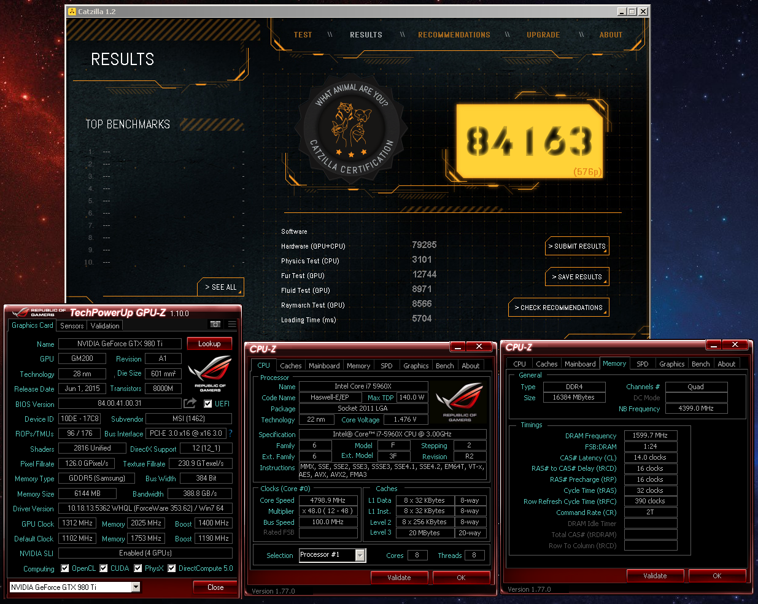Click SAVE RESULTS button
The width and height of the screenshot is (758, 604).
(577, 277)
